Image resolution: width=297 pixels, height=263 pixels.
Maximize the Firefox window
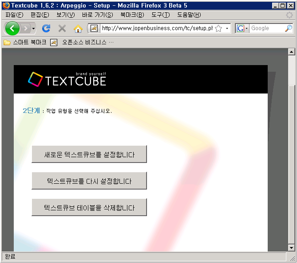coord(282,5)
